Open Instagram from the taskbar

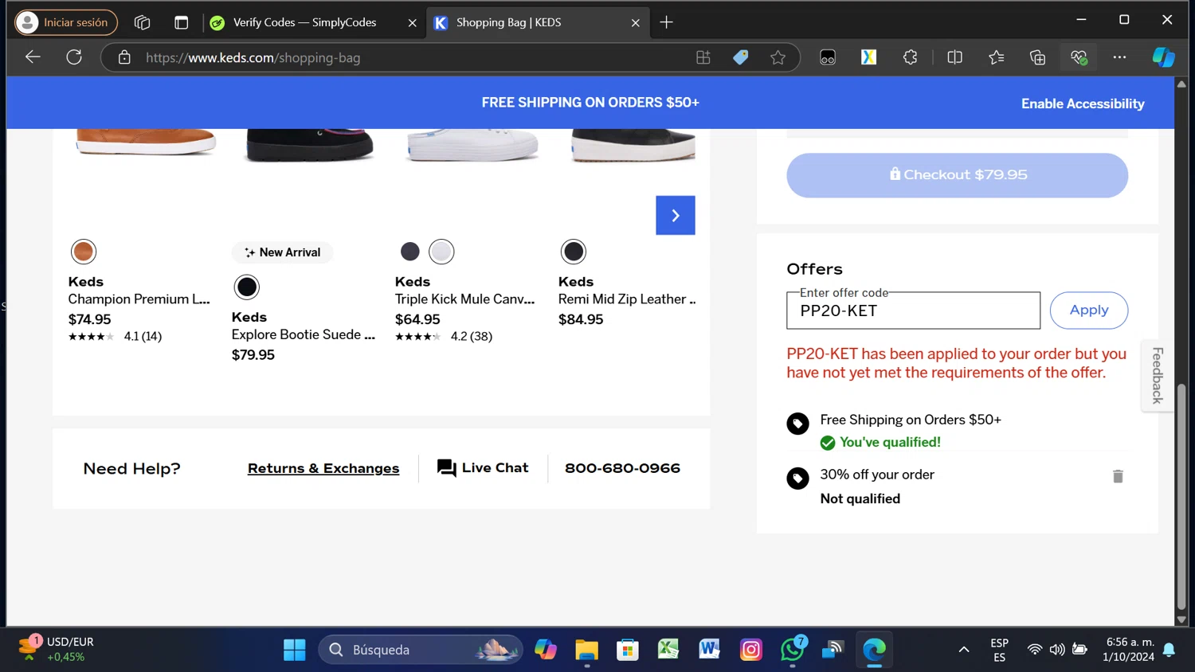pos(750,650)
